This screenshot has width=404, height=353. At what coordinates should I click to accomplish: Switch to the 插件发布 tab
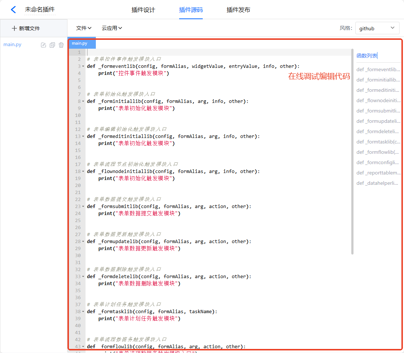pos(238,10)
